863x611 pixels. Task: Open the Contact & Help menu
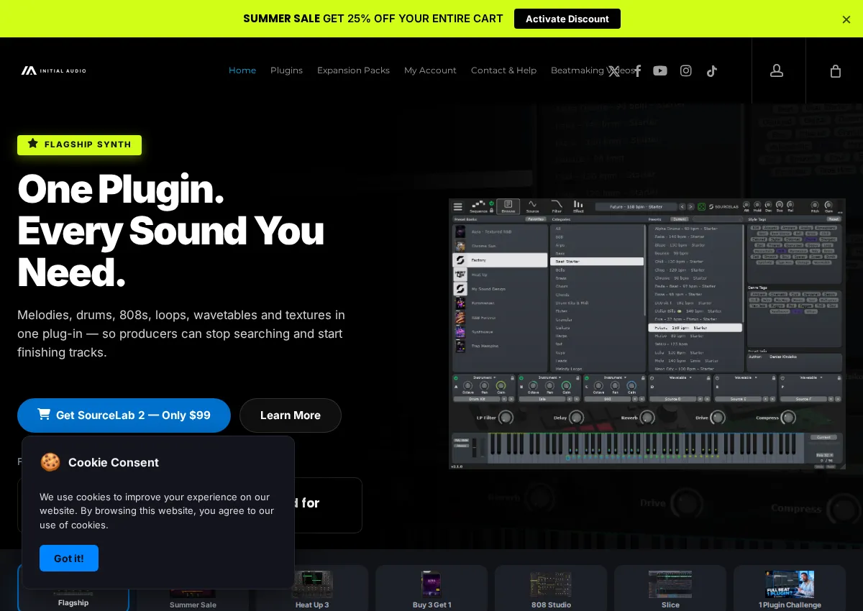(503, 70)
